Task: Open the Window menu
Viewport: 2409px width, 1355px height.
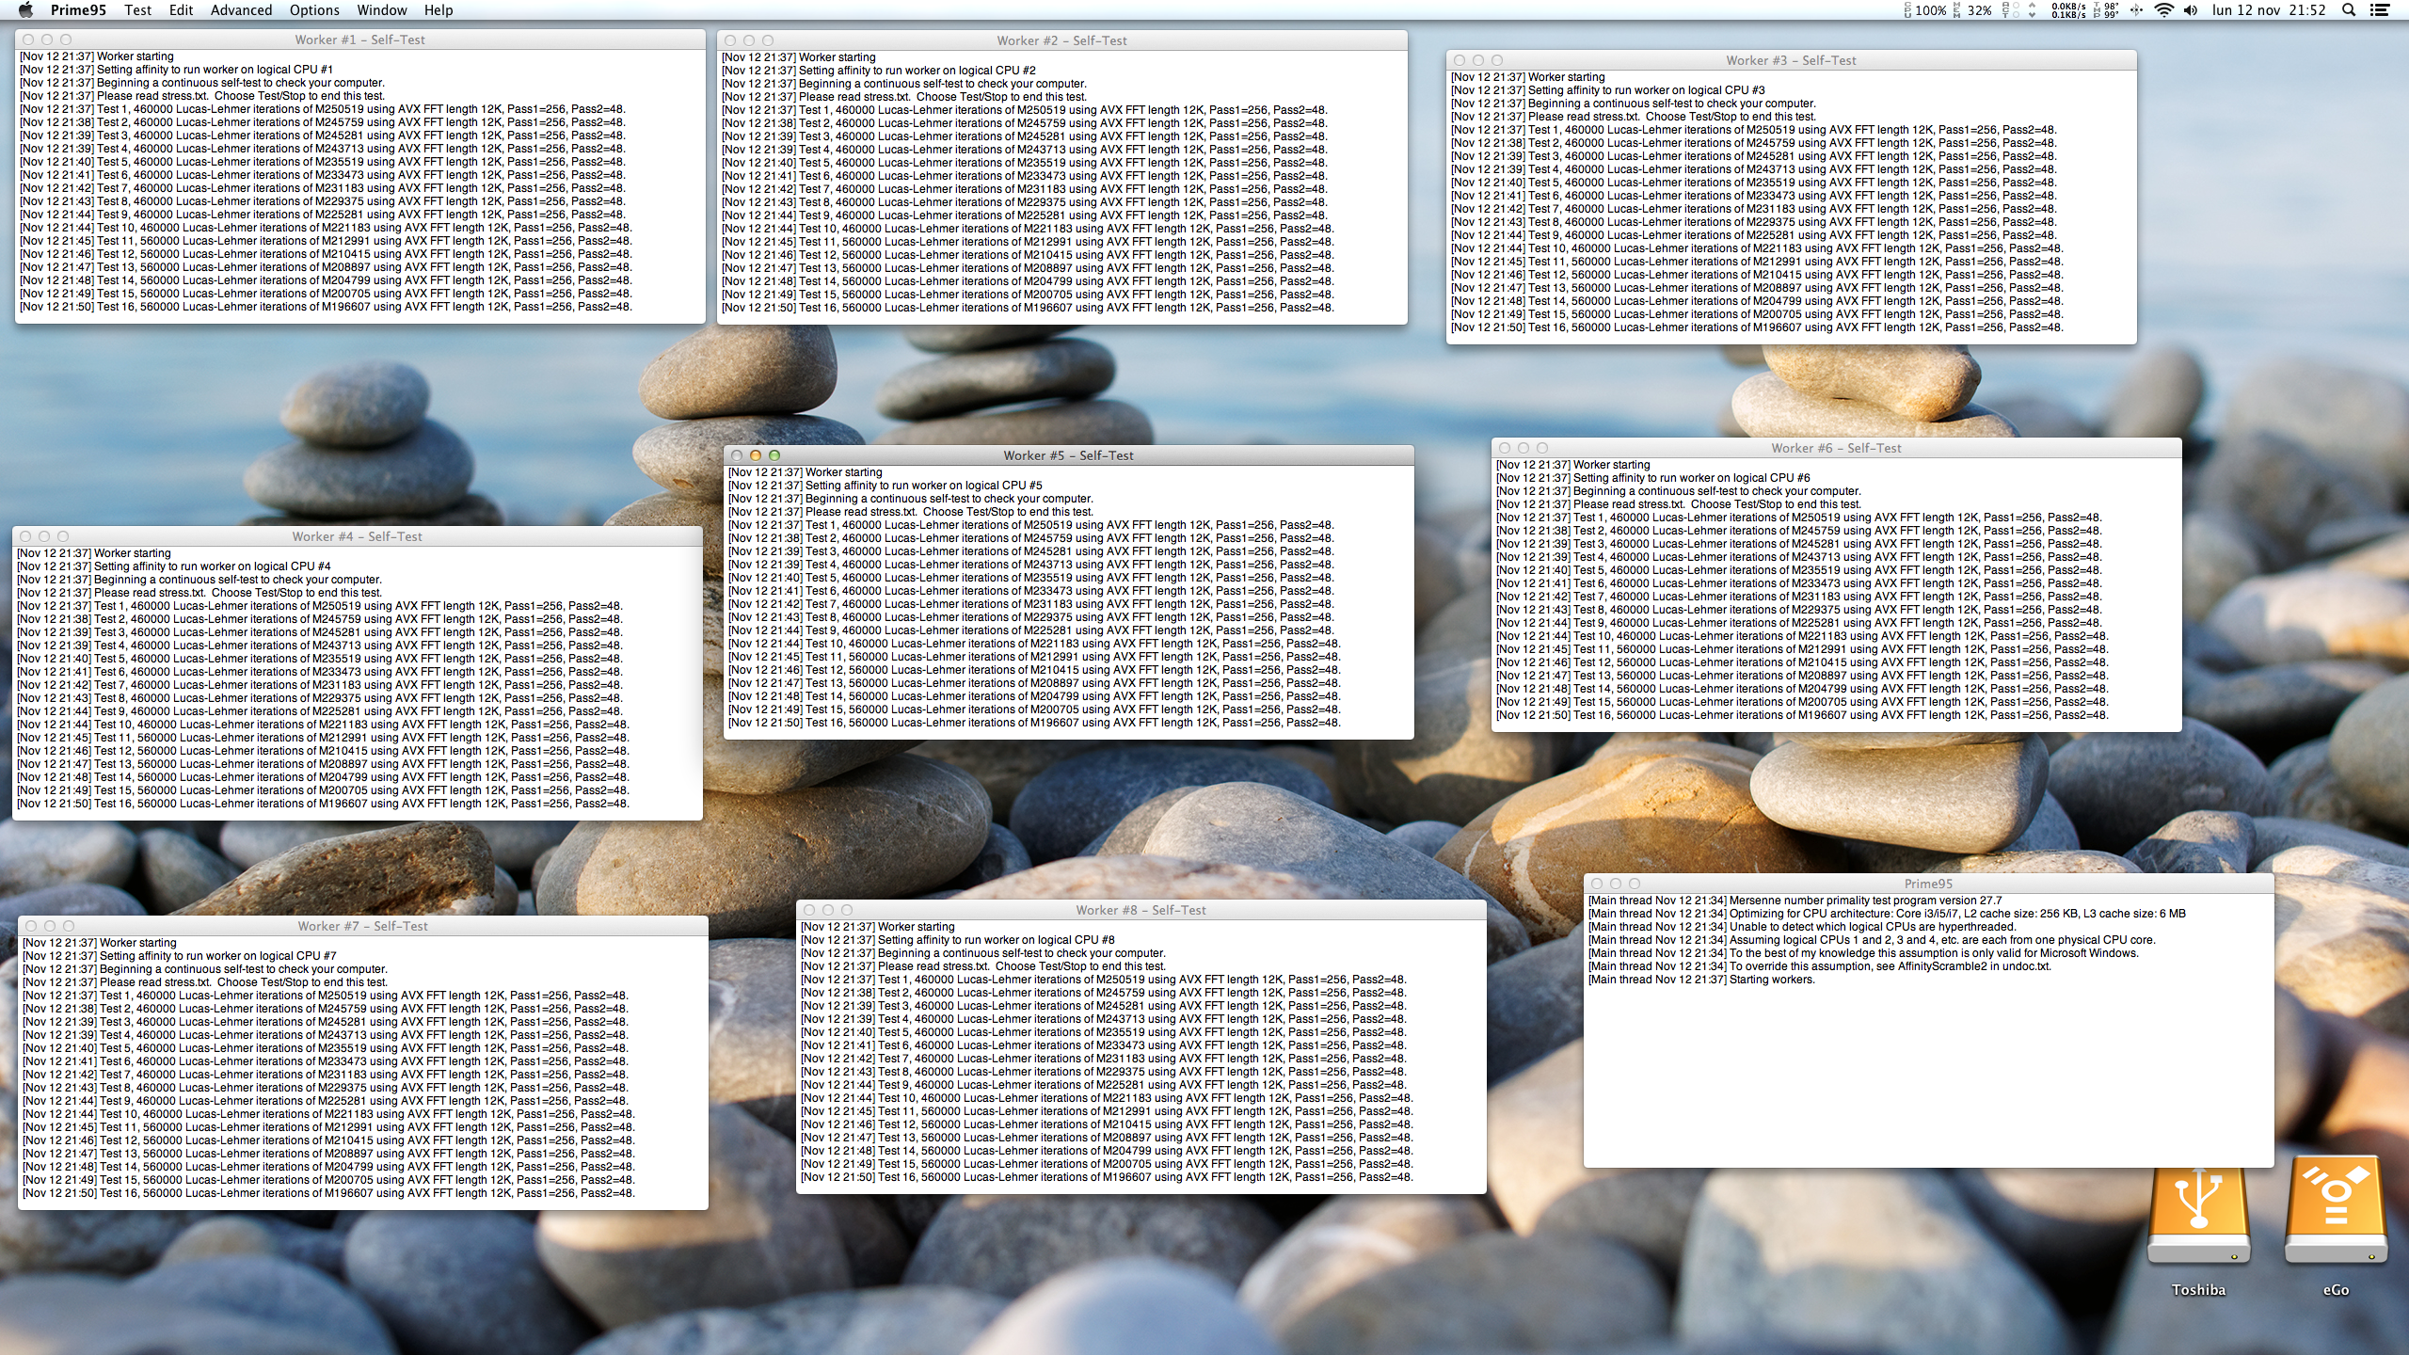Action: 381,10
